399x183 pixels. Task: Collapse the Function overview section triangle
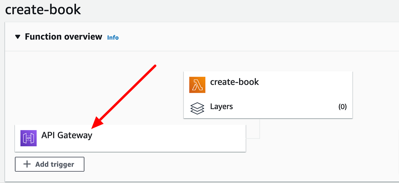(18, 37)
